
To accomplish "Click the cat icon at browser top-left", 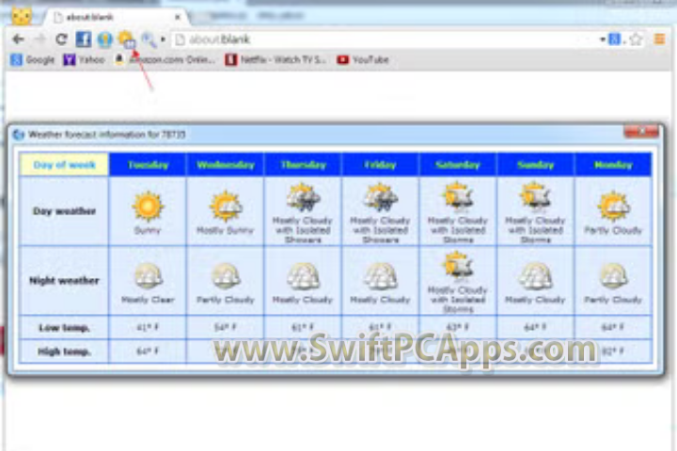I will [21, 16].
